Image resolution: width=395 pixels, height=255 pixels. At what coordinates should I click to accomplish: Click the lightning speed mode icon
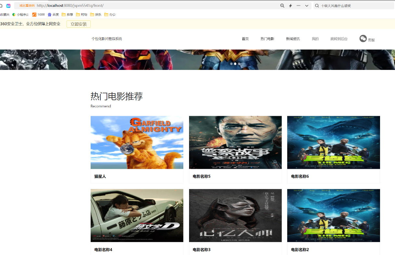click(290, 6)
